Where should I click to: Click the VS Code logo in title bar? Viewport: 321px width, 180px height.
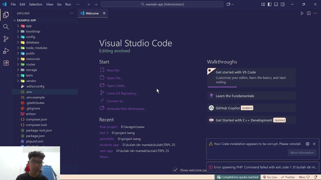(x=4, y=4)
